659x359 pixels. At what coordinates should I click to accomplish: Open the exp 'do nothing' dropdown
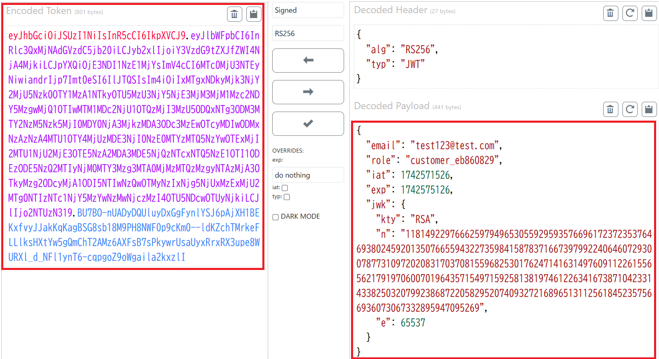pyautogui.click(x=308, y=175)
